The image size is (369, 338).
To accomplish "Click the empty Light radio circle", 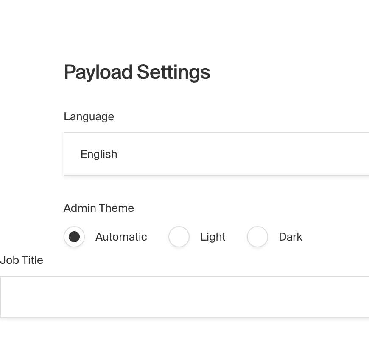I will (x=179, y=237).
